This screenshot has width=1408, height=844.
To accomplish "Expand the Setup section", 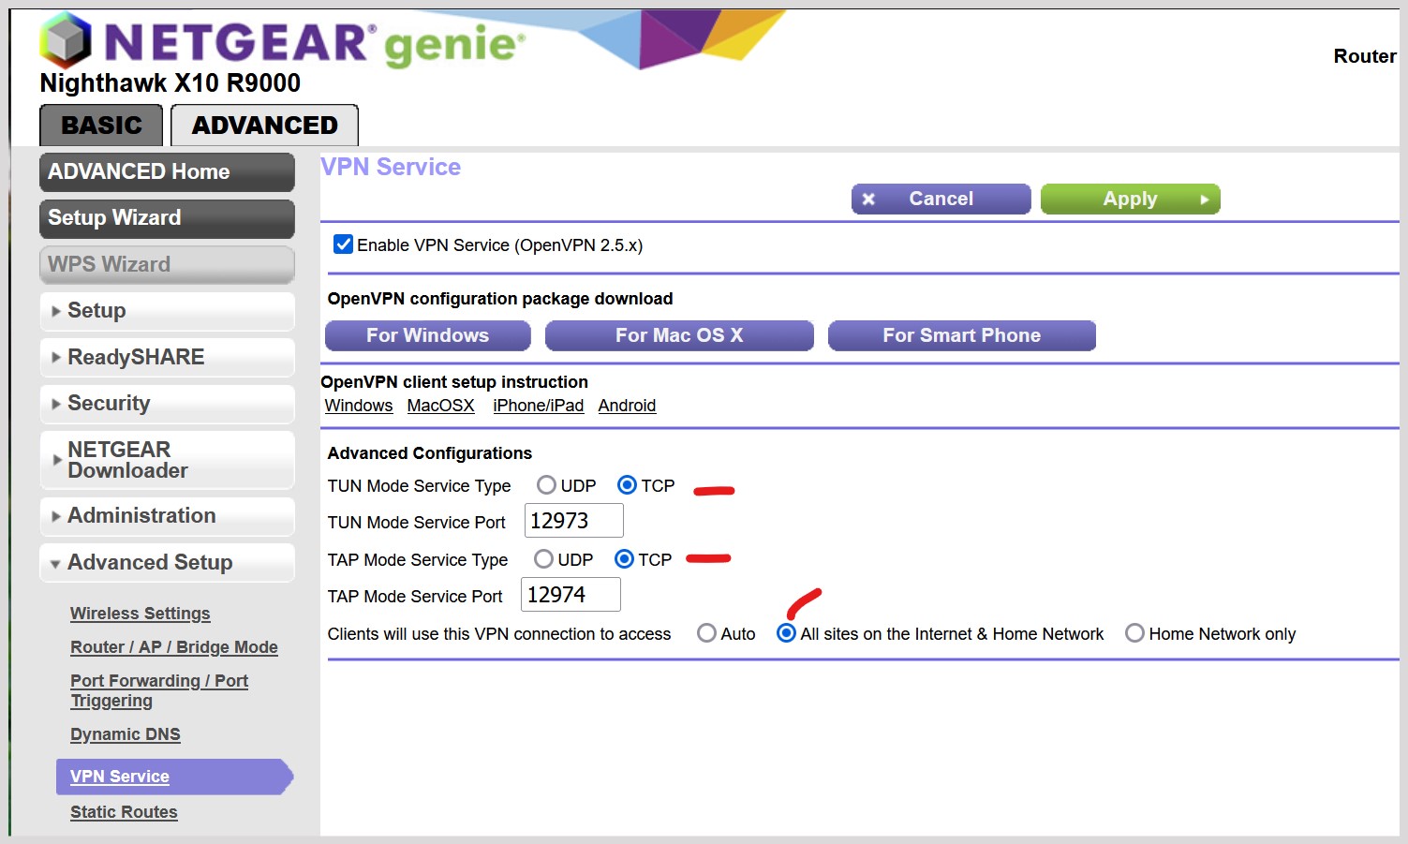I will pyautogui.click(x=95, y=310).
